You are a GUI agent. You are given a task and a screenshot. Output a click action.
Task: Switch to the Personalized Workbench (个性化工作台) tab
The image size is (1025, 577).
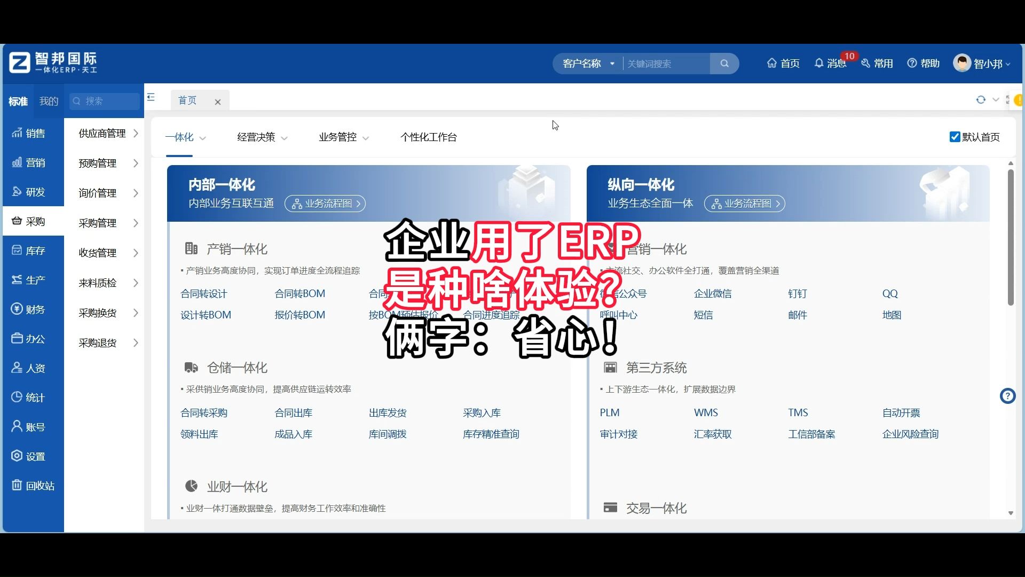tap(428, 137)
